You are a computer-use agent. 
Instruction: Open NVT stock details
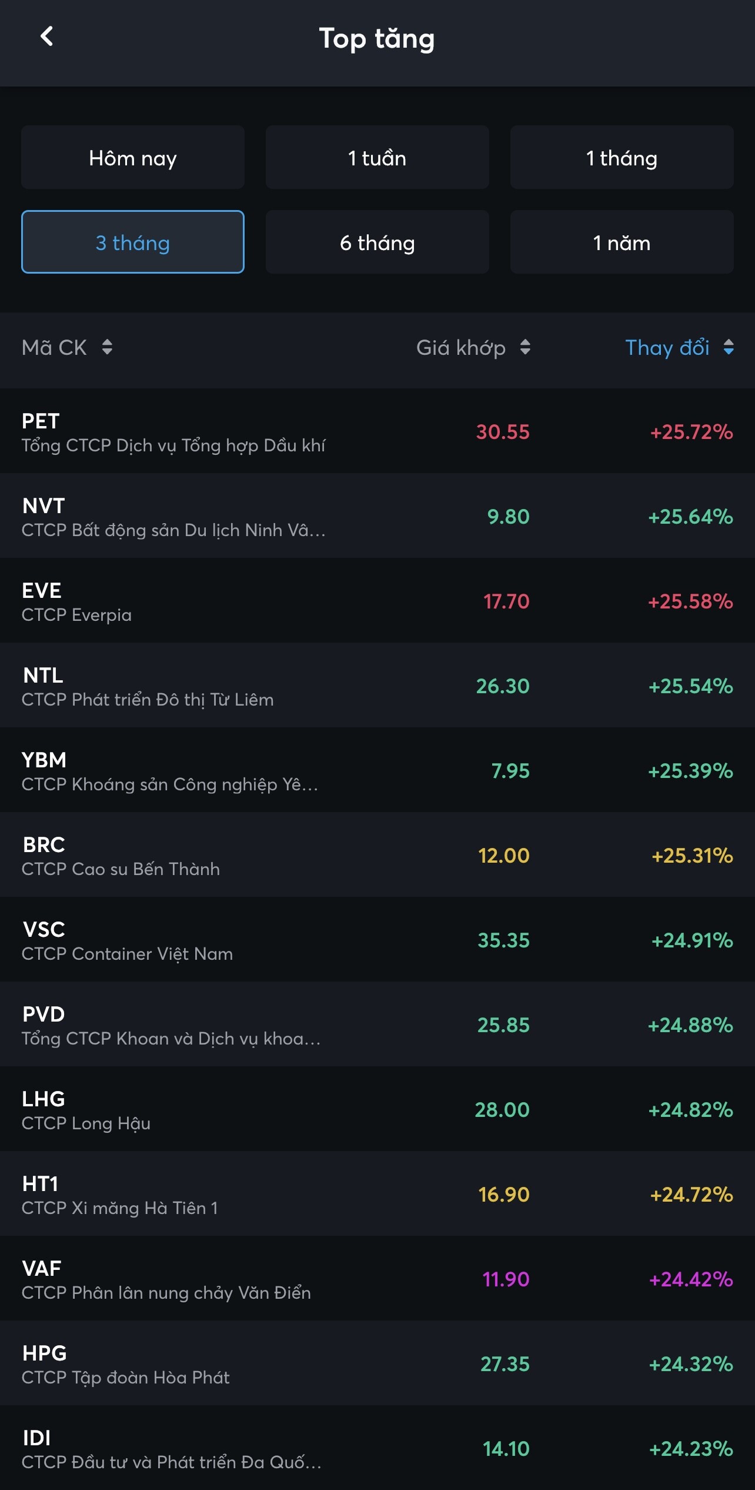376,516
